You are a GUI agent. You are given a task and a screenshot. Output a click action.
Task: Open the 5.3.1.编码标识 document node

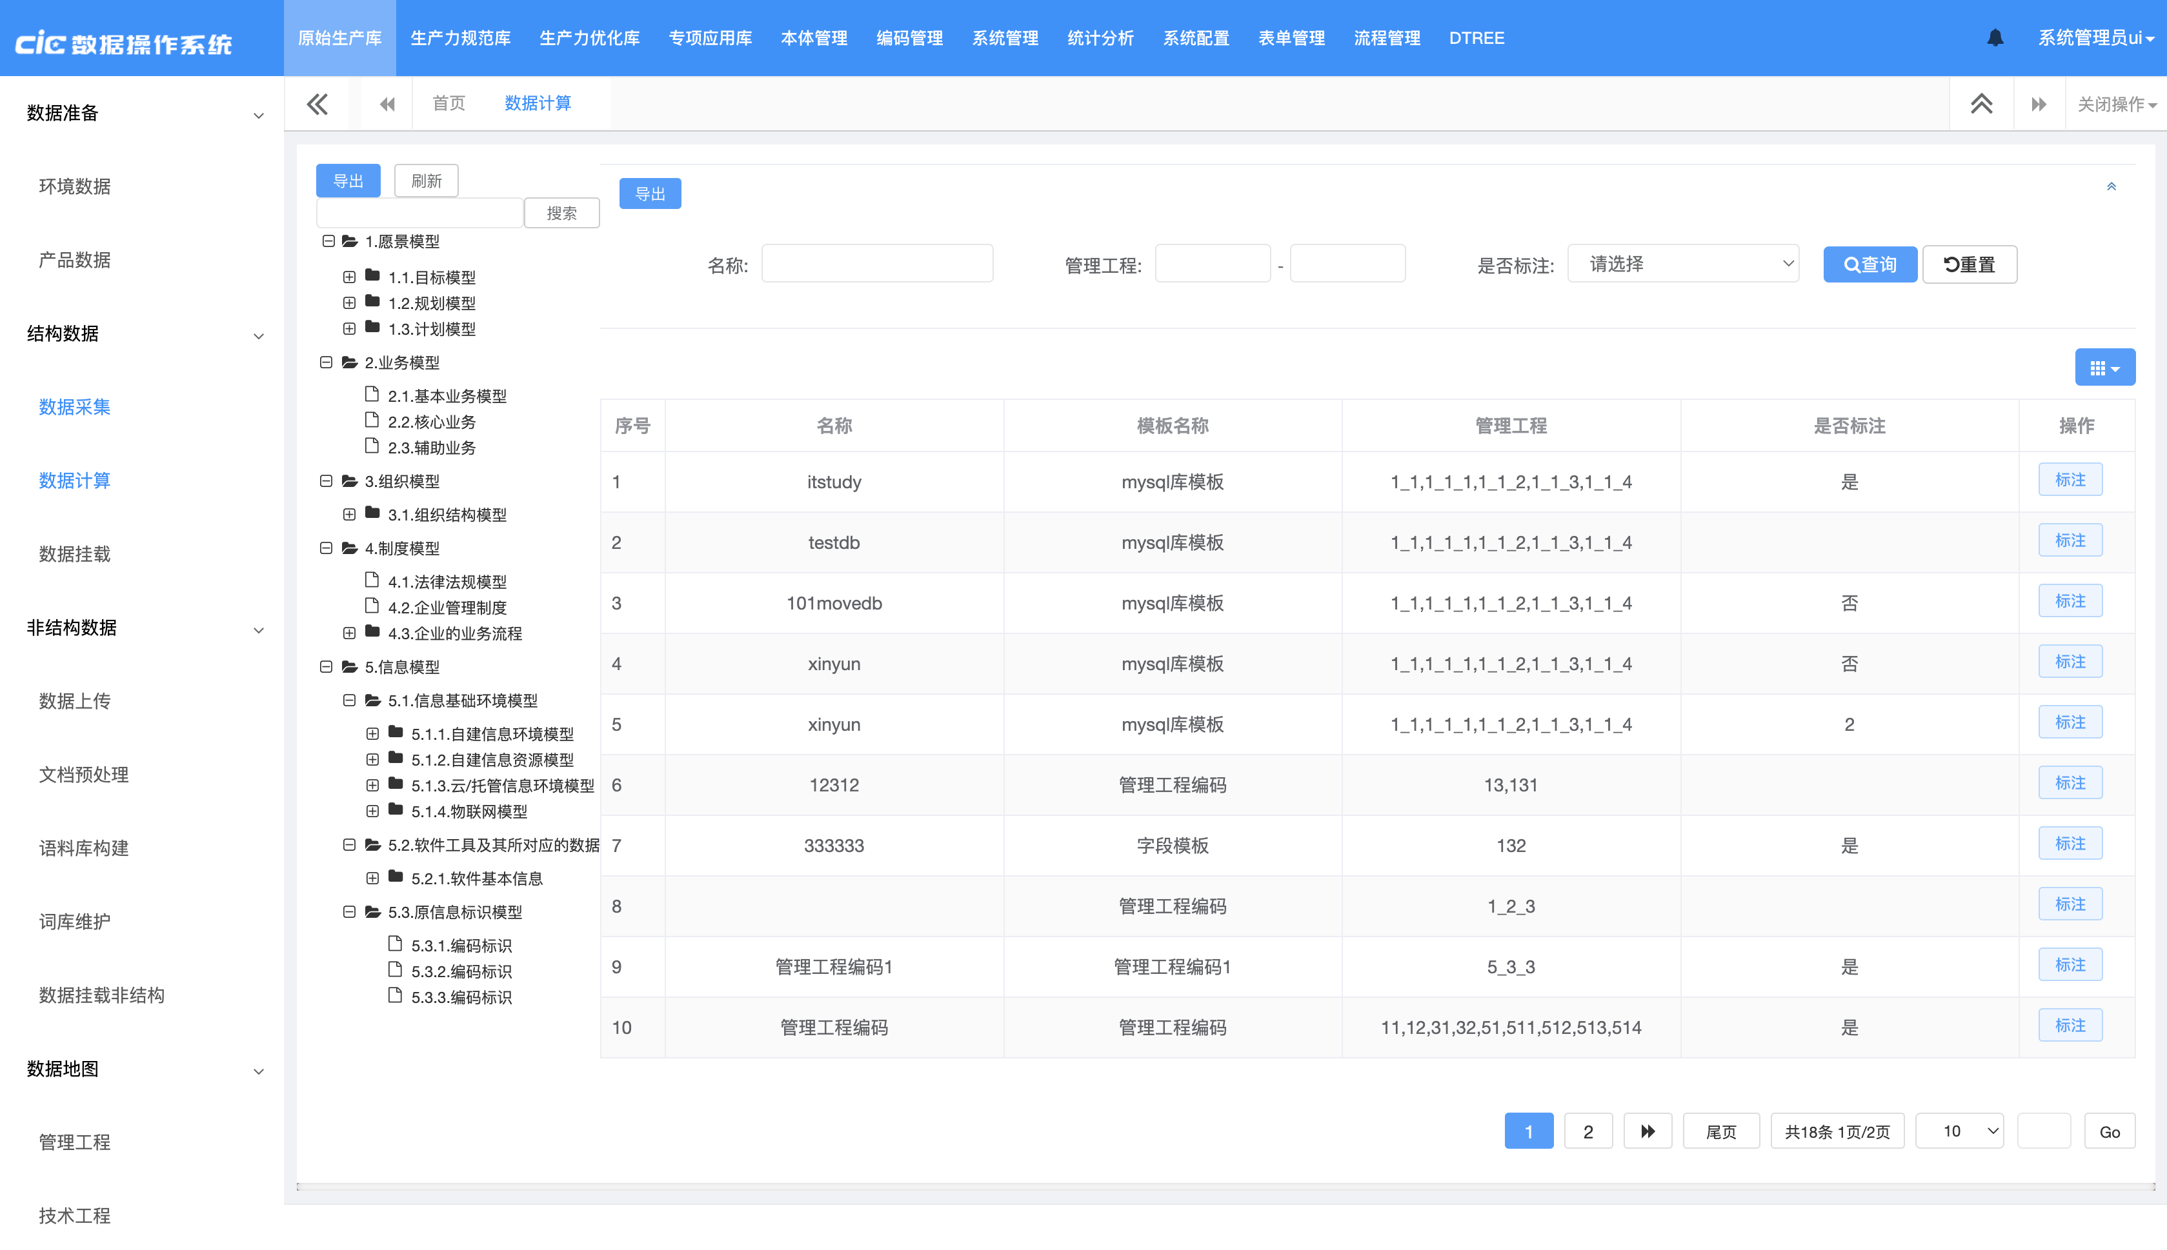(x=460, y=945)
